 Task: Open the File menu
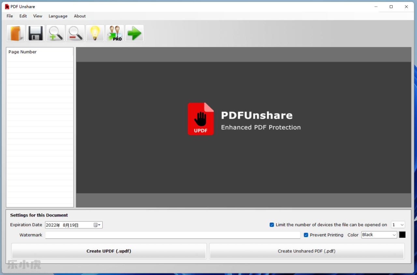(x=10, y=16)
